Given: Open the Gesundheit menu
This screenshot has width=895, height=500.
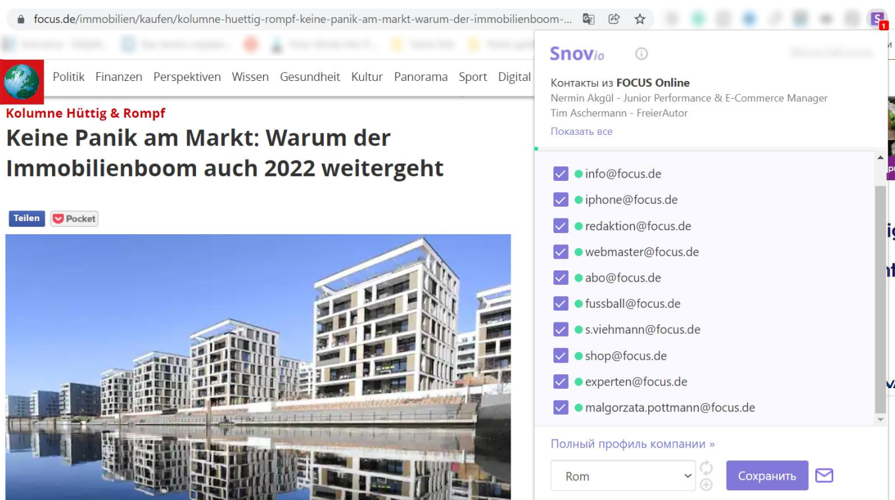Looking at the screenshot, I should [310, 77].
